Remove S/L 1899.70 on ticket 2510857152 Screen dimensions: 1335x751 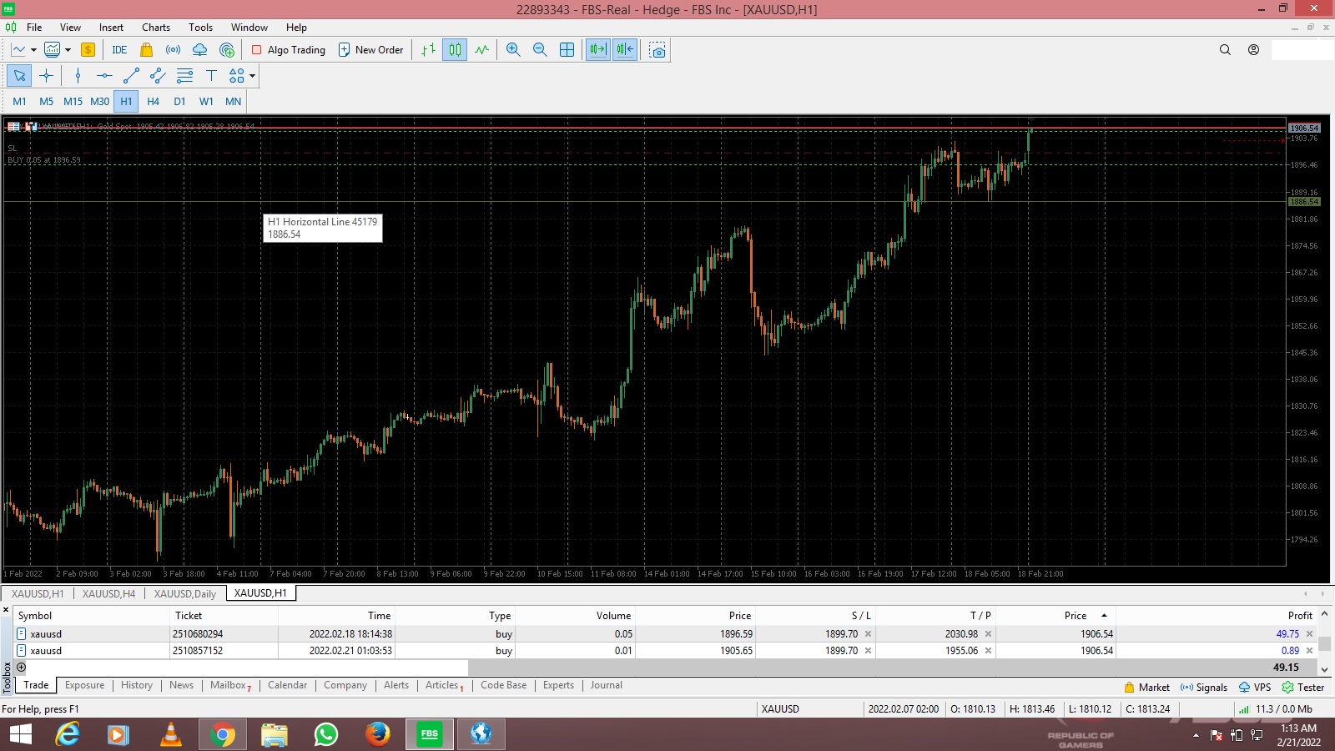868,651
